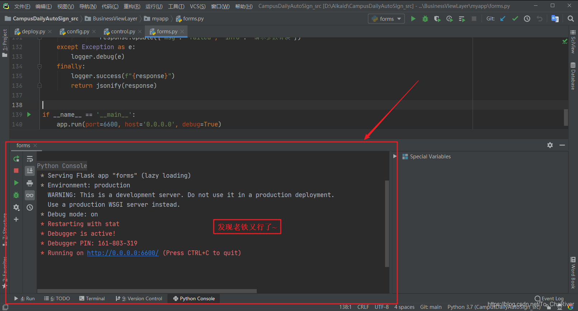Click the Git update project arrow
578x311 pixels.
click(x=503, y=19)
